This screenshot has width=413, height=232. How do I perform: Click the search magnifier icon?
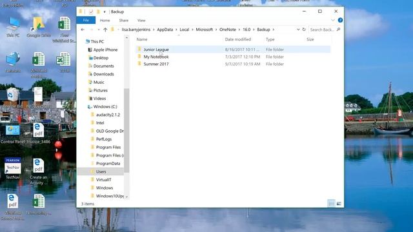pos(338,30)
